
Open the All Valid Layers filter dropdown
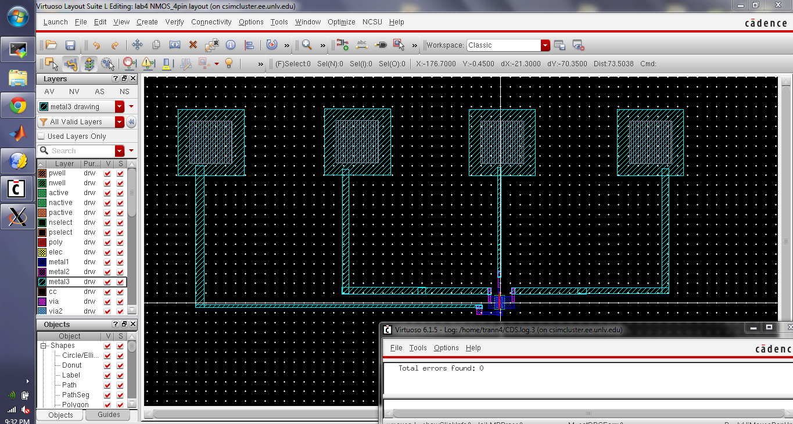click(120, 122)
